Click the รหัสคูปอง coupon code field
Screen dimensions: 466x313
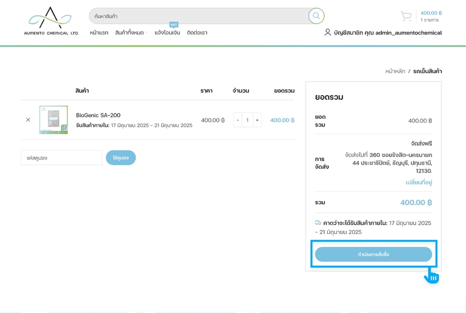pos(62,158)
